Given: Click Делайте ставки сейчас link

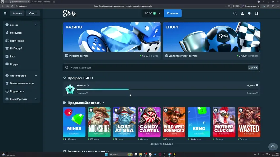Looking at the screenshot, I should [183, 56].
